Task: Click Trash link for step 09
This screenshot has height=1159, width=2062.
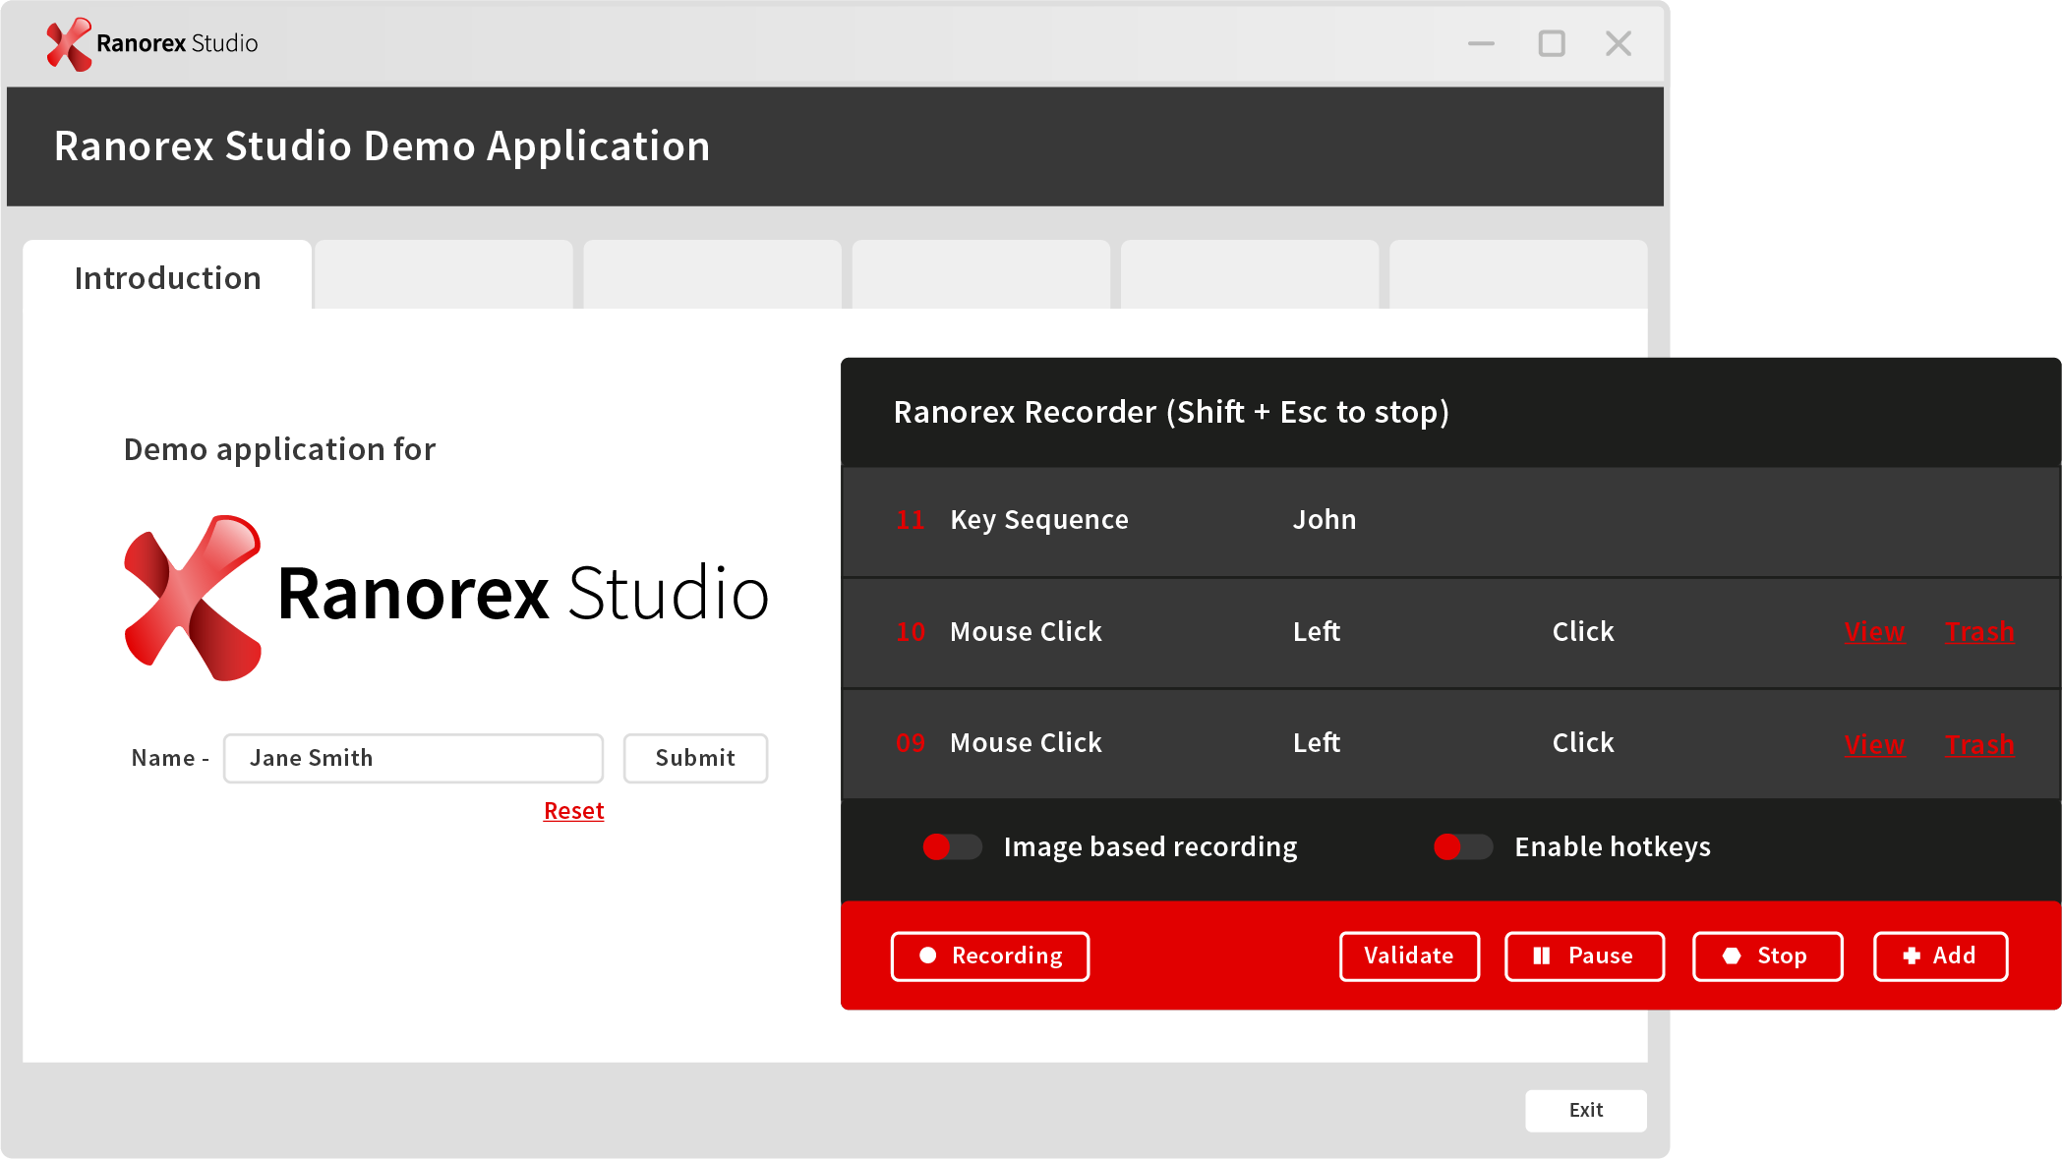Action: pos(1979,744)
